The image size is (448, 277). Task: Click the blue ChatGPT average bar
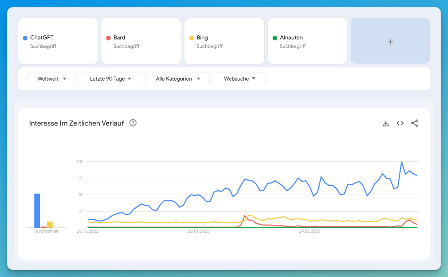tap(37, 211)
